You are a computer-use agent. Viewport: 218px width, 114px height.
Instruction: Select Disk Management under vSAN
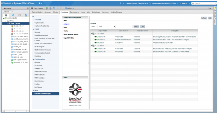[x=41, y=35]
